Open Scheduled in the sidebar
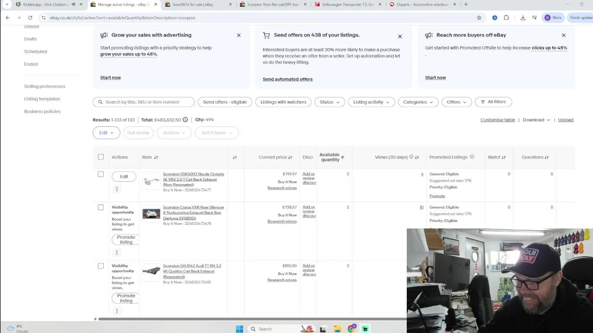The width and height of the screenshot is (593, 333). click(35, 51)
